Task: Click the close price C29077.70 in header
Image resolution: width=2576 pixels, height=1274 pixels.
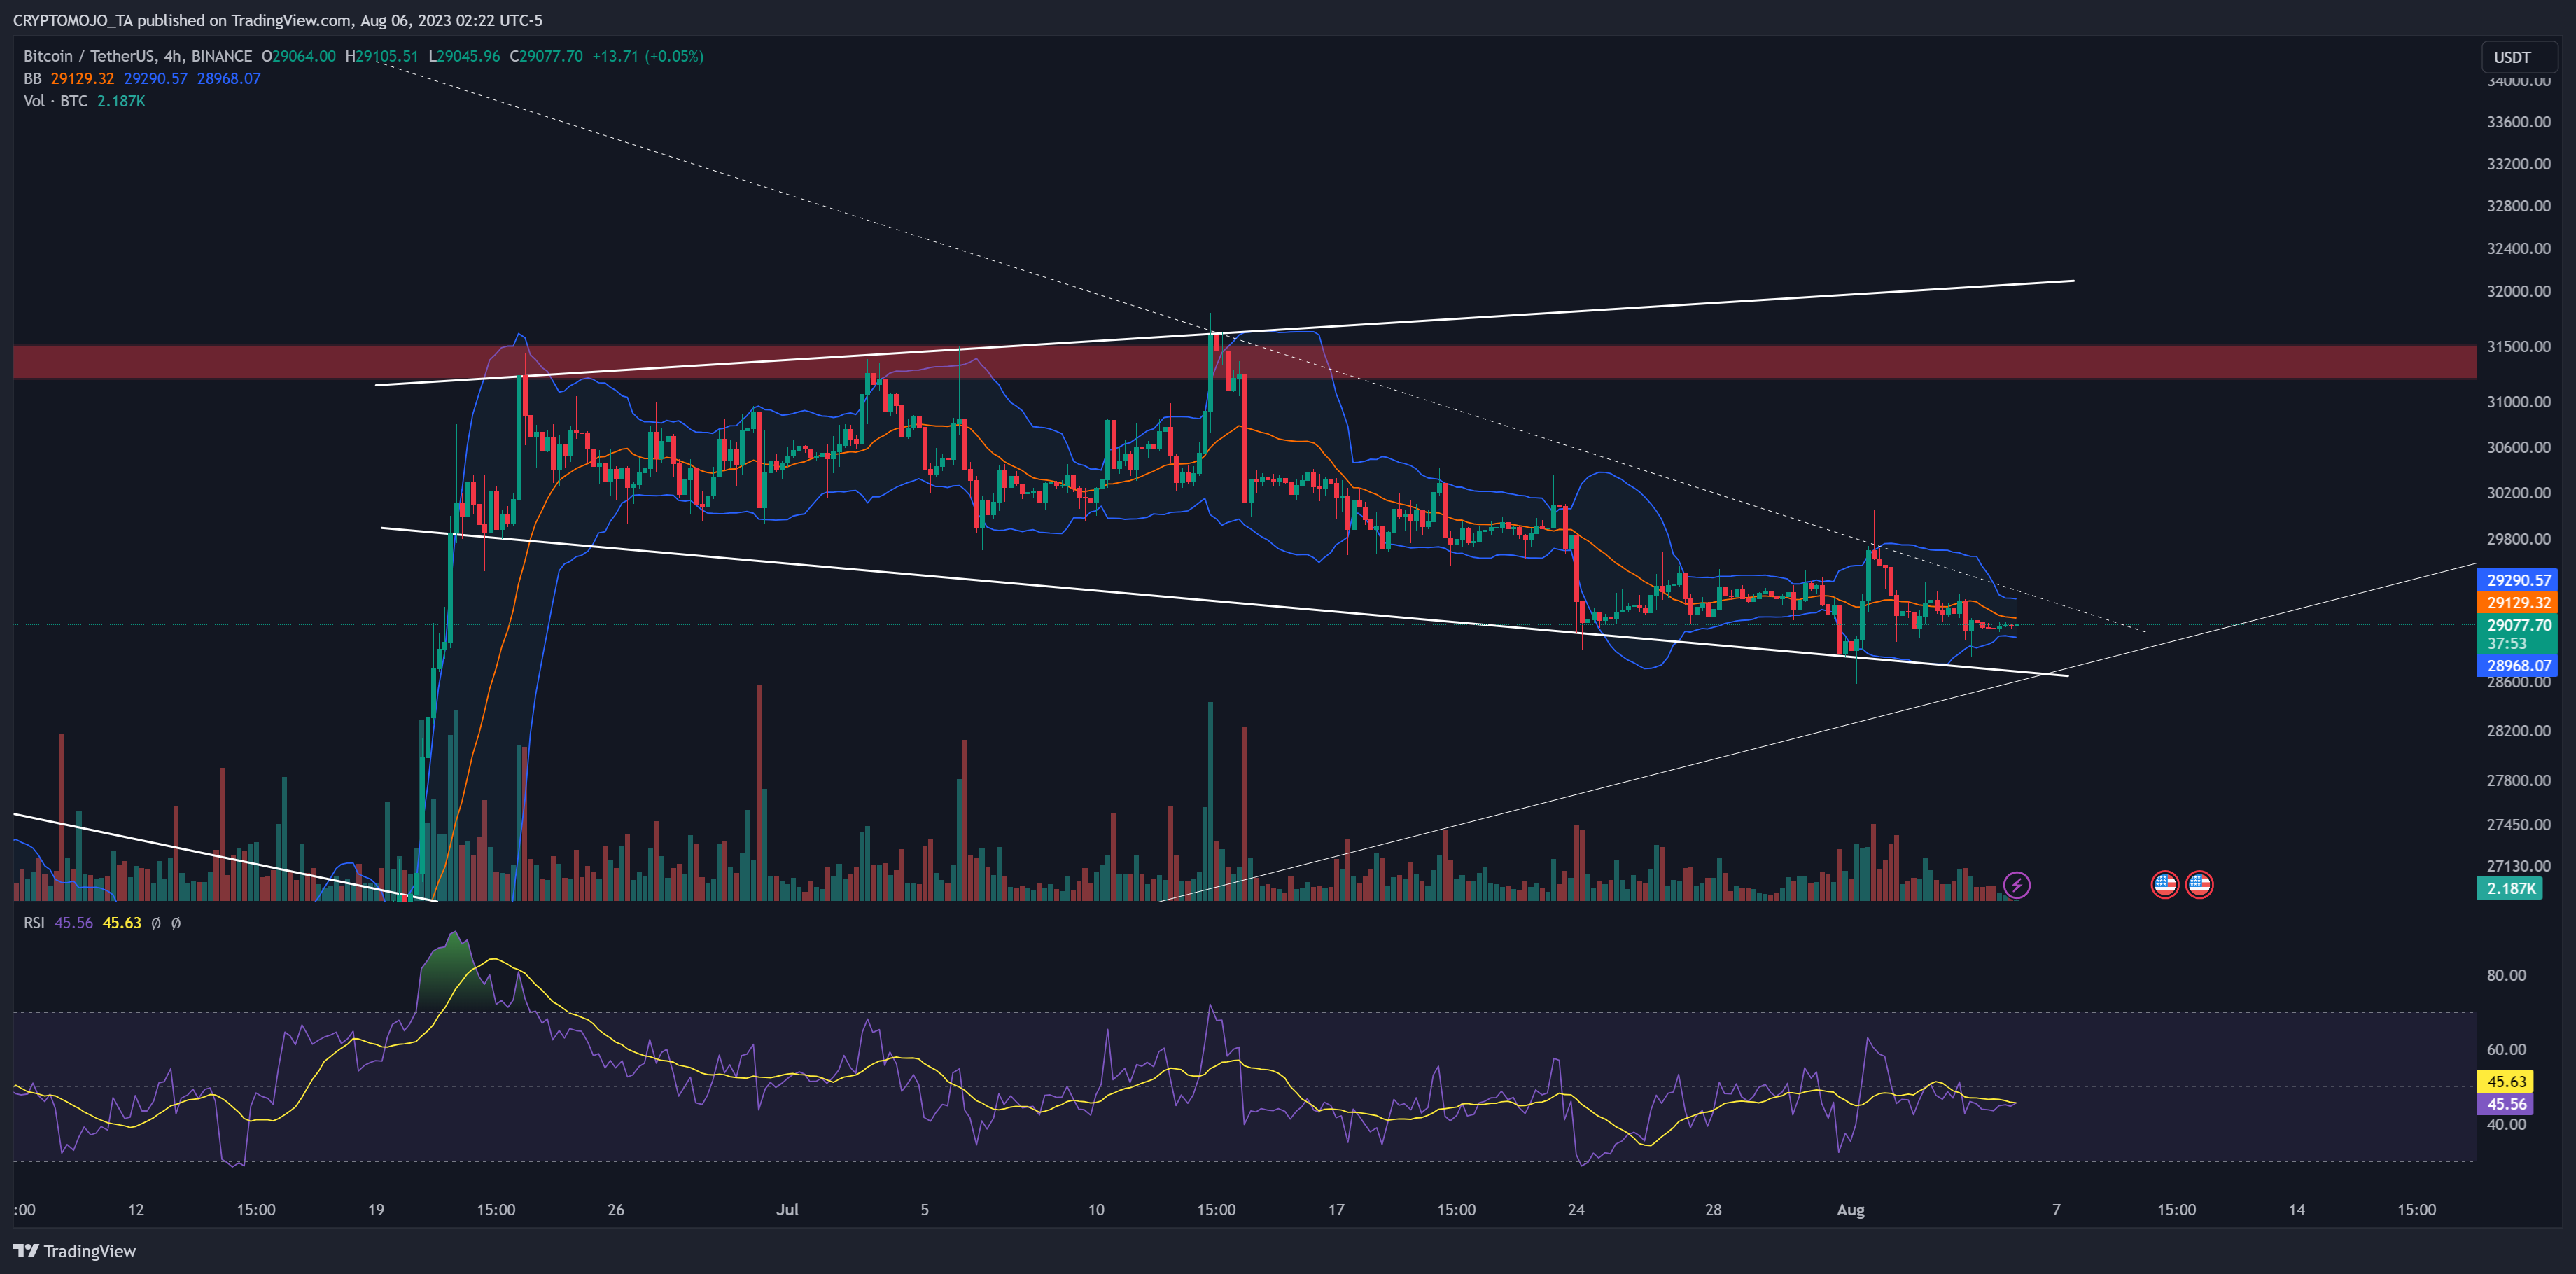Action: point(546,56)
